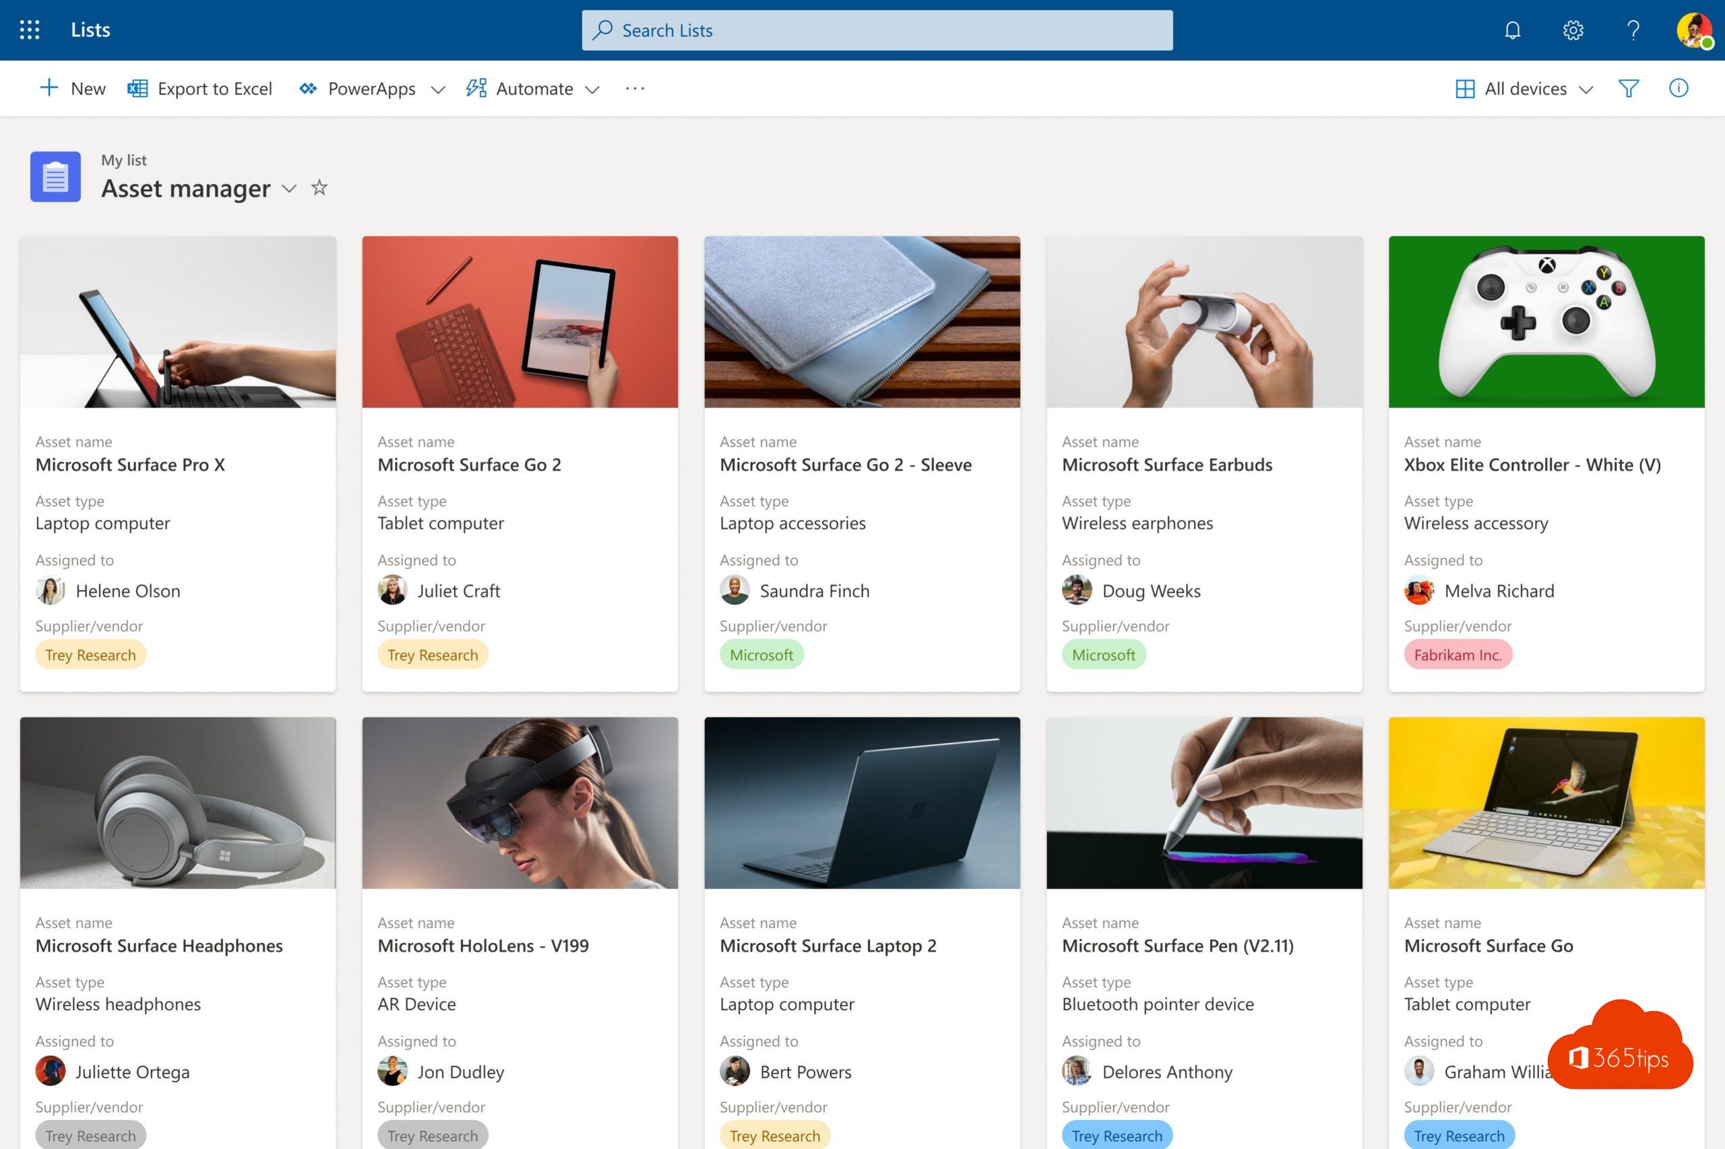Click the information icon top right
This screenshot has width=1725, height=1149.
click(x=1678, y=87)
